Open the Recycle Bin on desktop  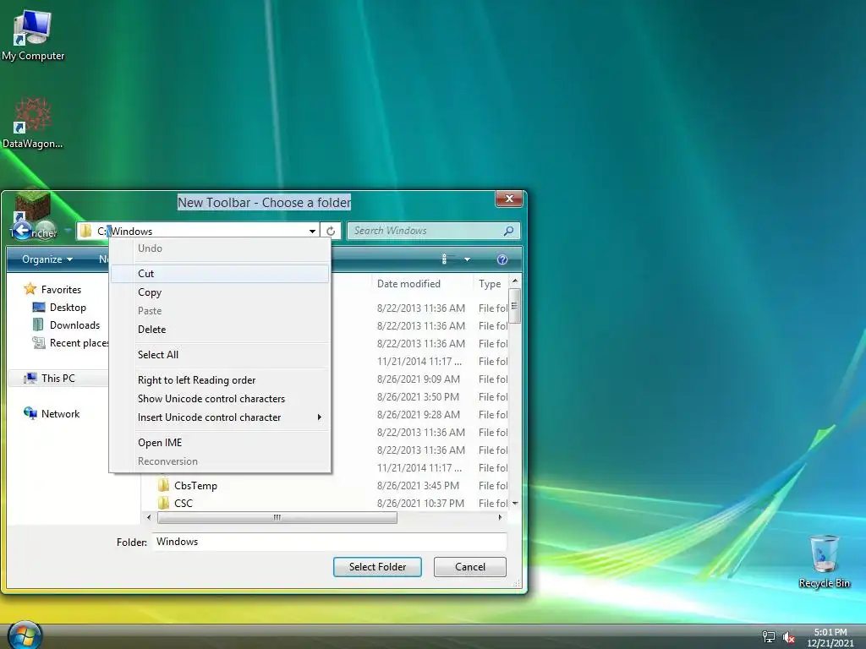(824, 561)
